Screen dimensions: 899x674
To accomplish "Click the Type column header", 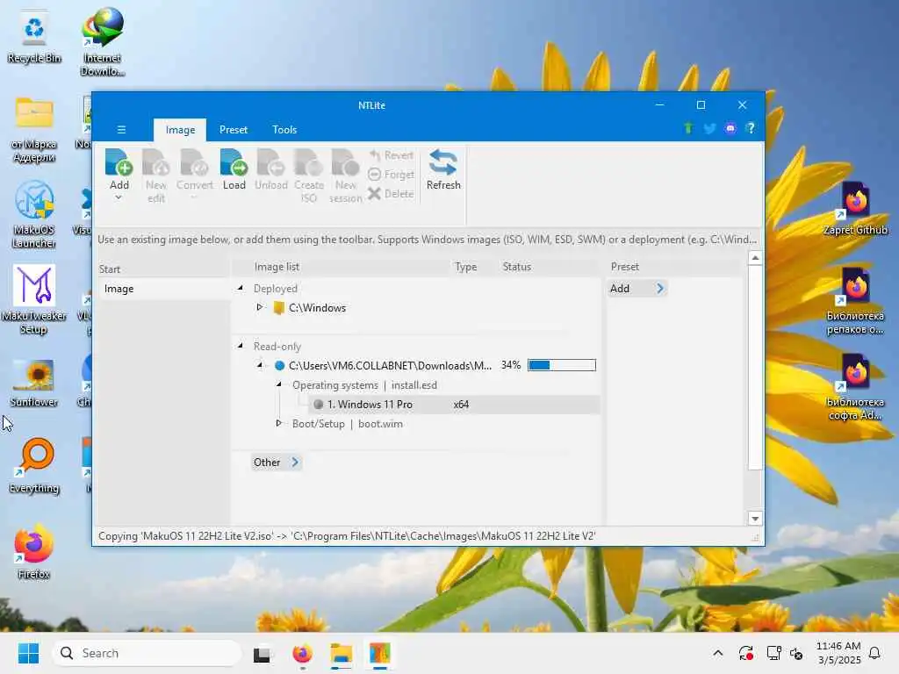I will (x=465, y=267).
